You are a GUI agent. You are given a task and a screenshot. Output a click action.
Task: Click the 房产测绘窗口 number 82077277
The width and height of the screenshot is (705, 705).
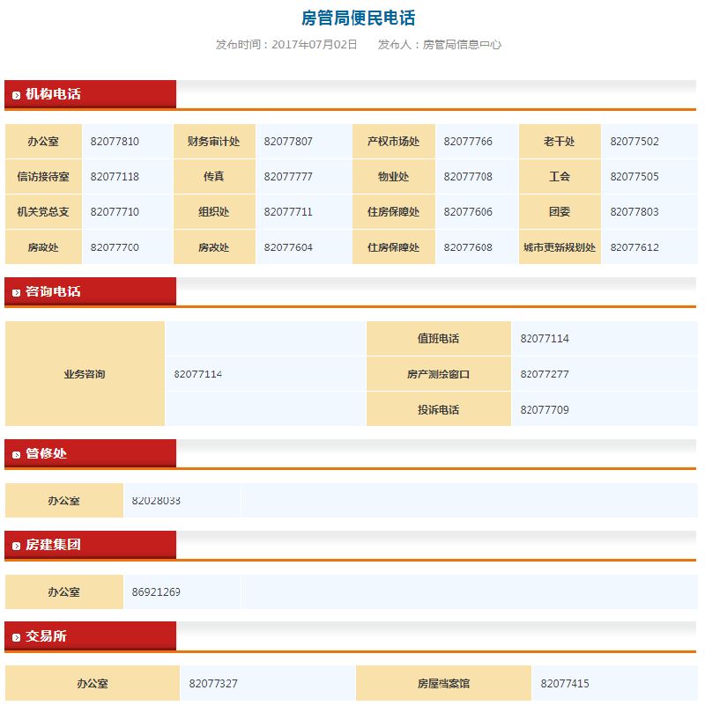(545, 374)
